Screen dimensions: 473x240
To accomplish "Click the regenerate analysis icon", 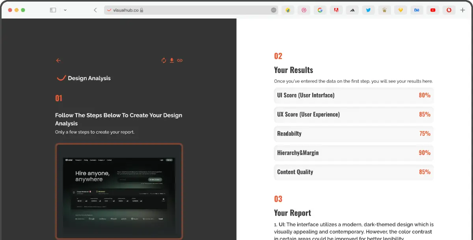I will [x=164, y=60].
